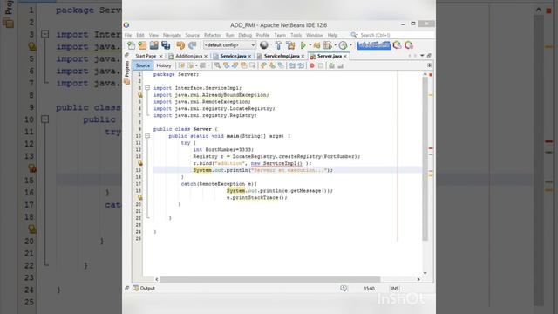This screenshot has height=314, width=558.
Task: Stop macro recording with the square icon
Action: click(321, 65)
